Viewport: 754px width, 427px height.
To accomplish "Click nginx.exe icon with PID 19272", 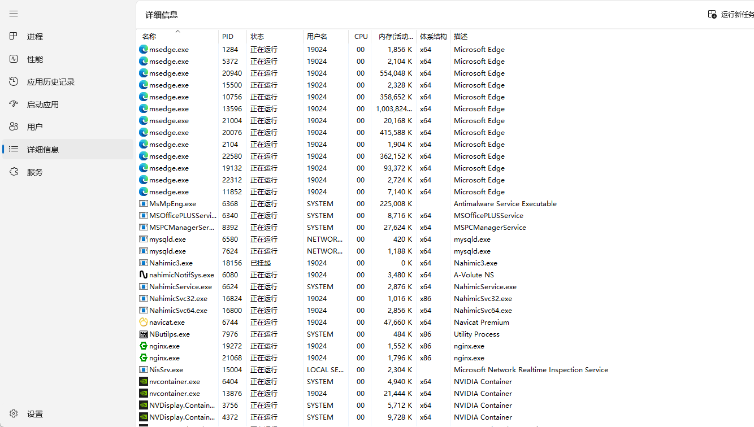I will [x=144, y=346].
